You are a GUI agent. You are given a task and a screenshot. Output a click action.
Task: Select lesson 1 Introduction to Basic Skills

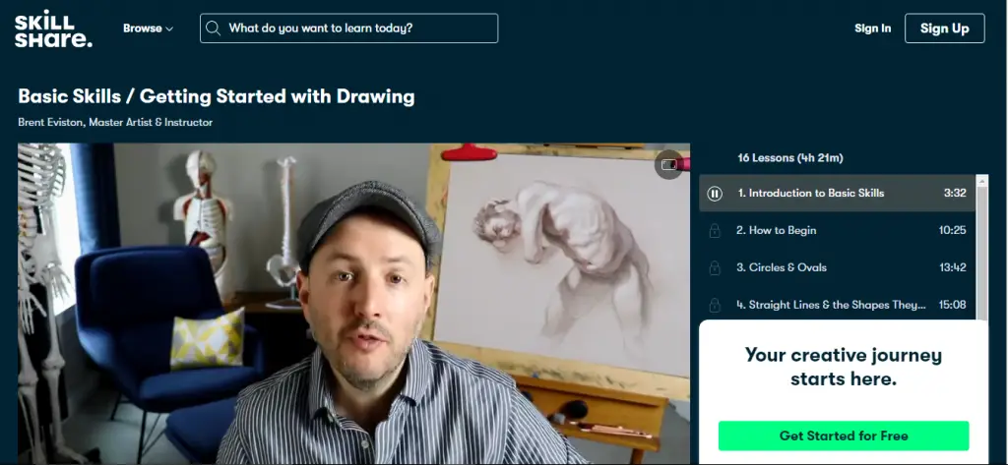click(x=811, y=194)
